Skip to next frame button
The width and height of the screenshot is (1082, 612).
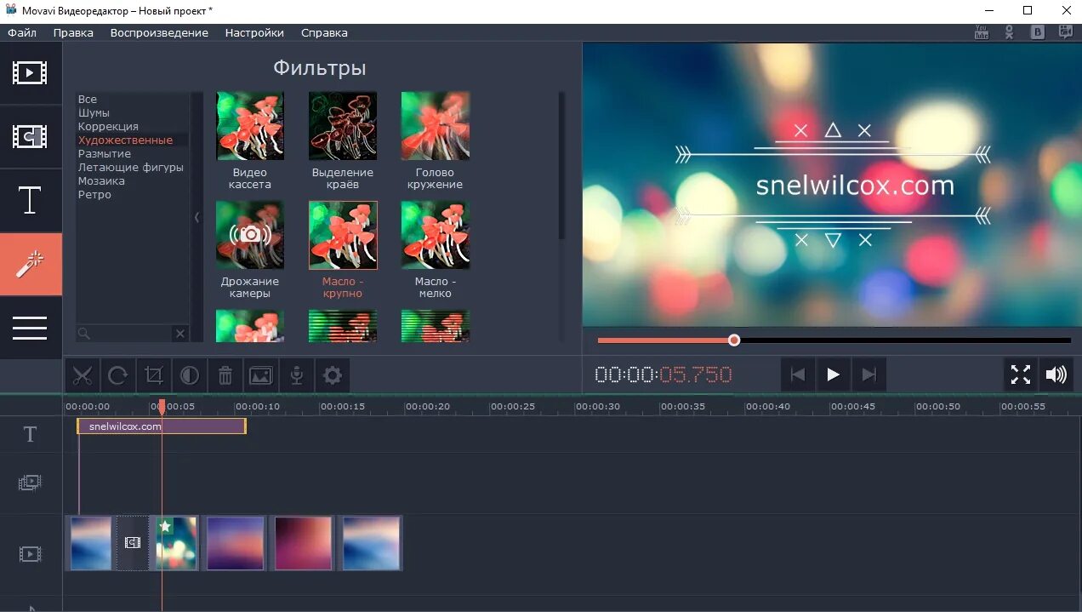(x=869, y=375)
